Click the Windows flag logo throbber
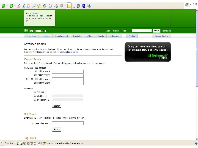The width and height of the screenshot is (198, 148). [x=187, y=5]
